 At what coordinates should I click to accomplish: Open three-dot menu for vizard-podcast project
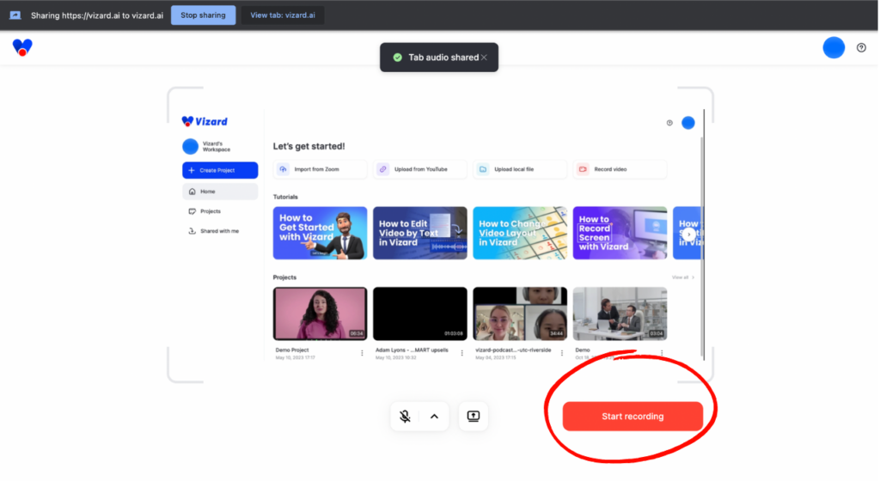coord(562,353)
